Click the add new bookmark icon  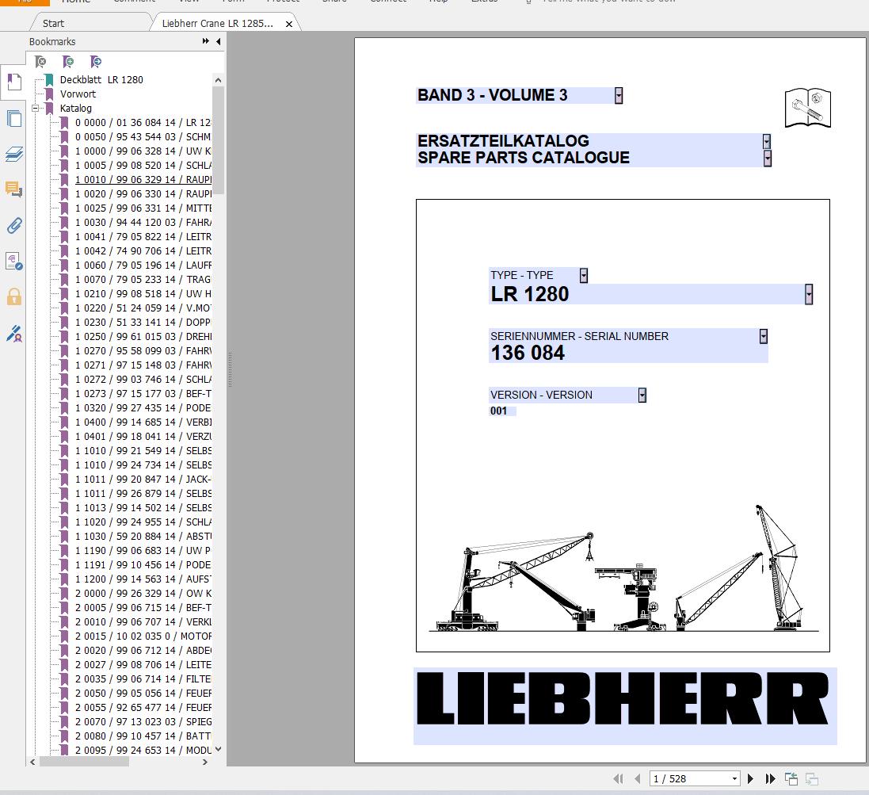tap(68, 61)
